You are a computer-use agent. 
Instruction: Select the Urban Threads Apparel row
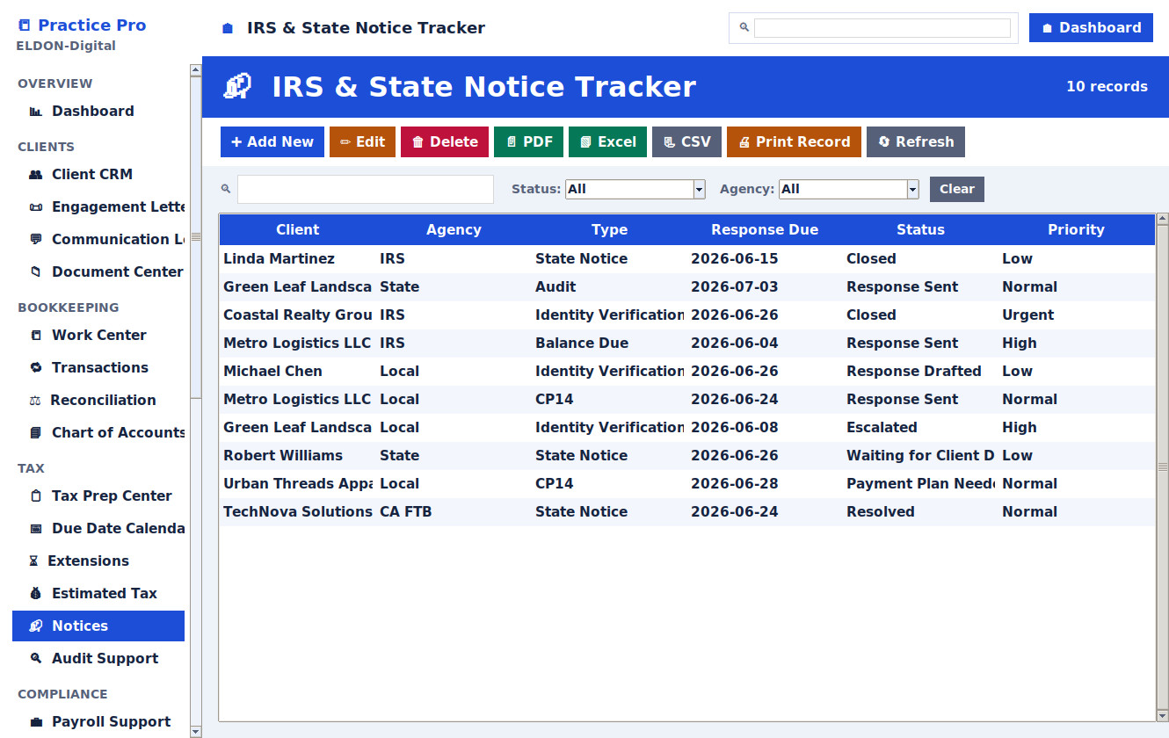click(686, 484)
